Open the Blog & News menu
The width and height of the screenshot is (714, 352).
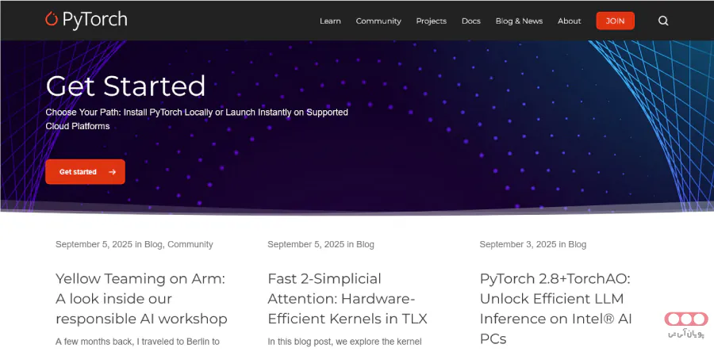pos(519,21)
